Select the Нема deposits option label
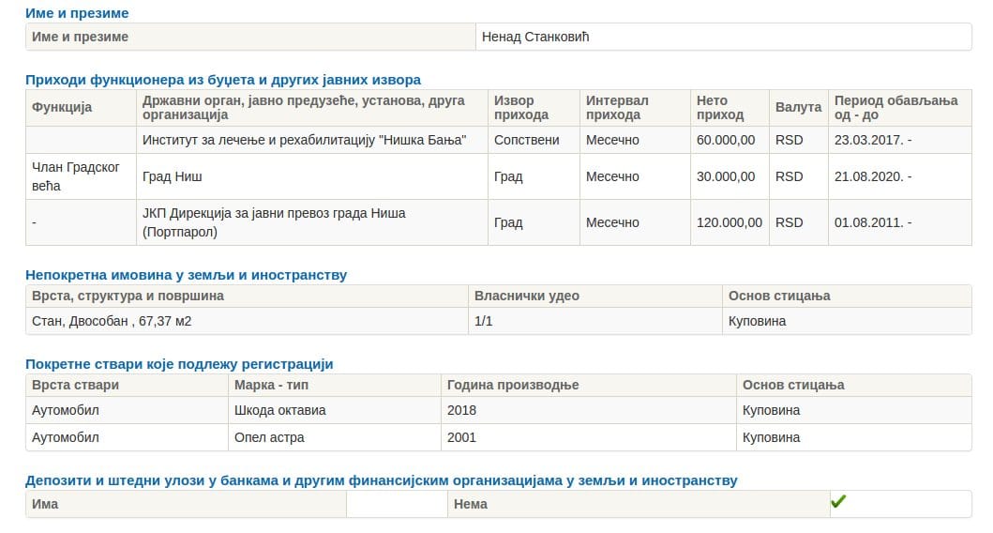The height and width of the screenshot is (533, 993). click(x=470, y=504)
